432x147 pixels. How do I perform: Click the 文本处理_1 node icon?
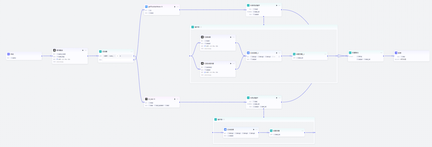pos(248,53)
